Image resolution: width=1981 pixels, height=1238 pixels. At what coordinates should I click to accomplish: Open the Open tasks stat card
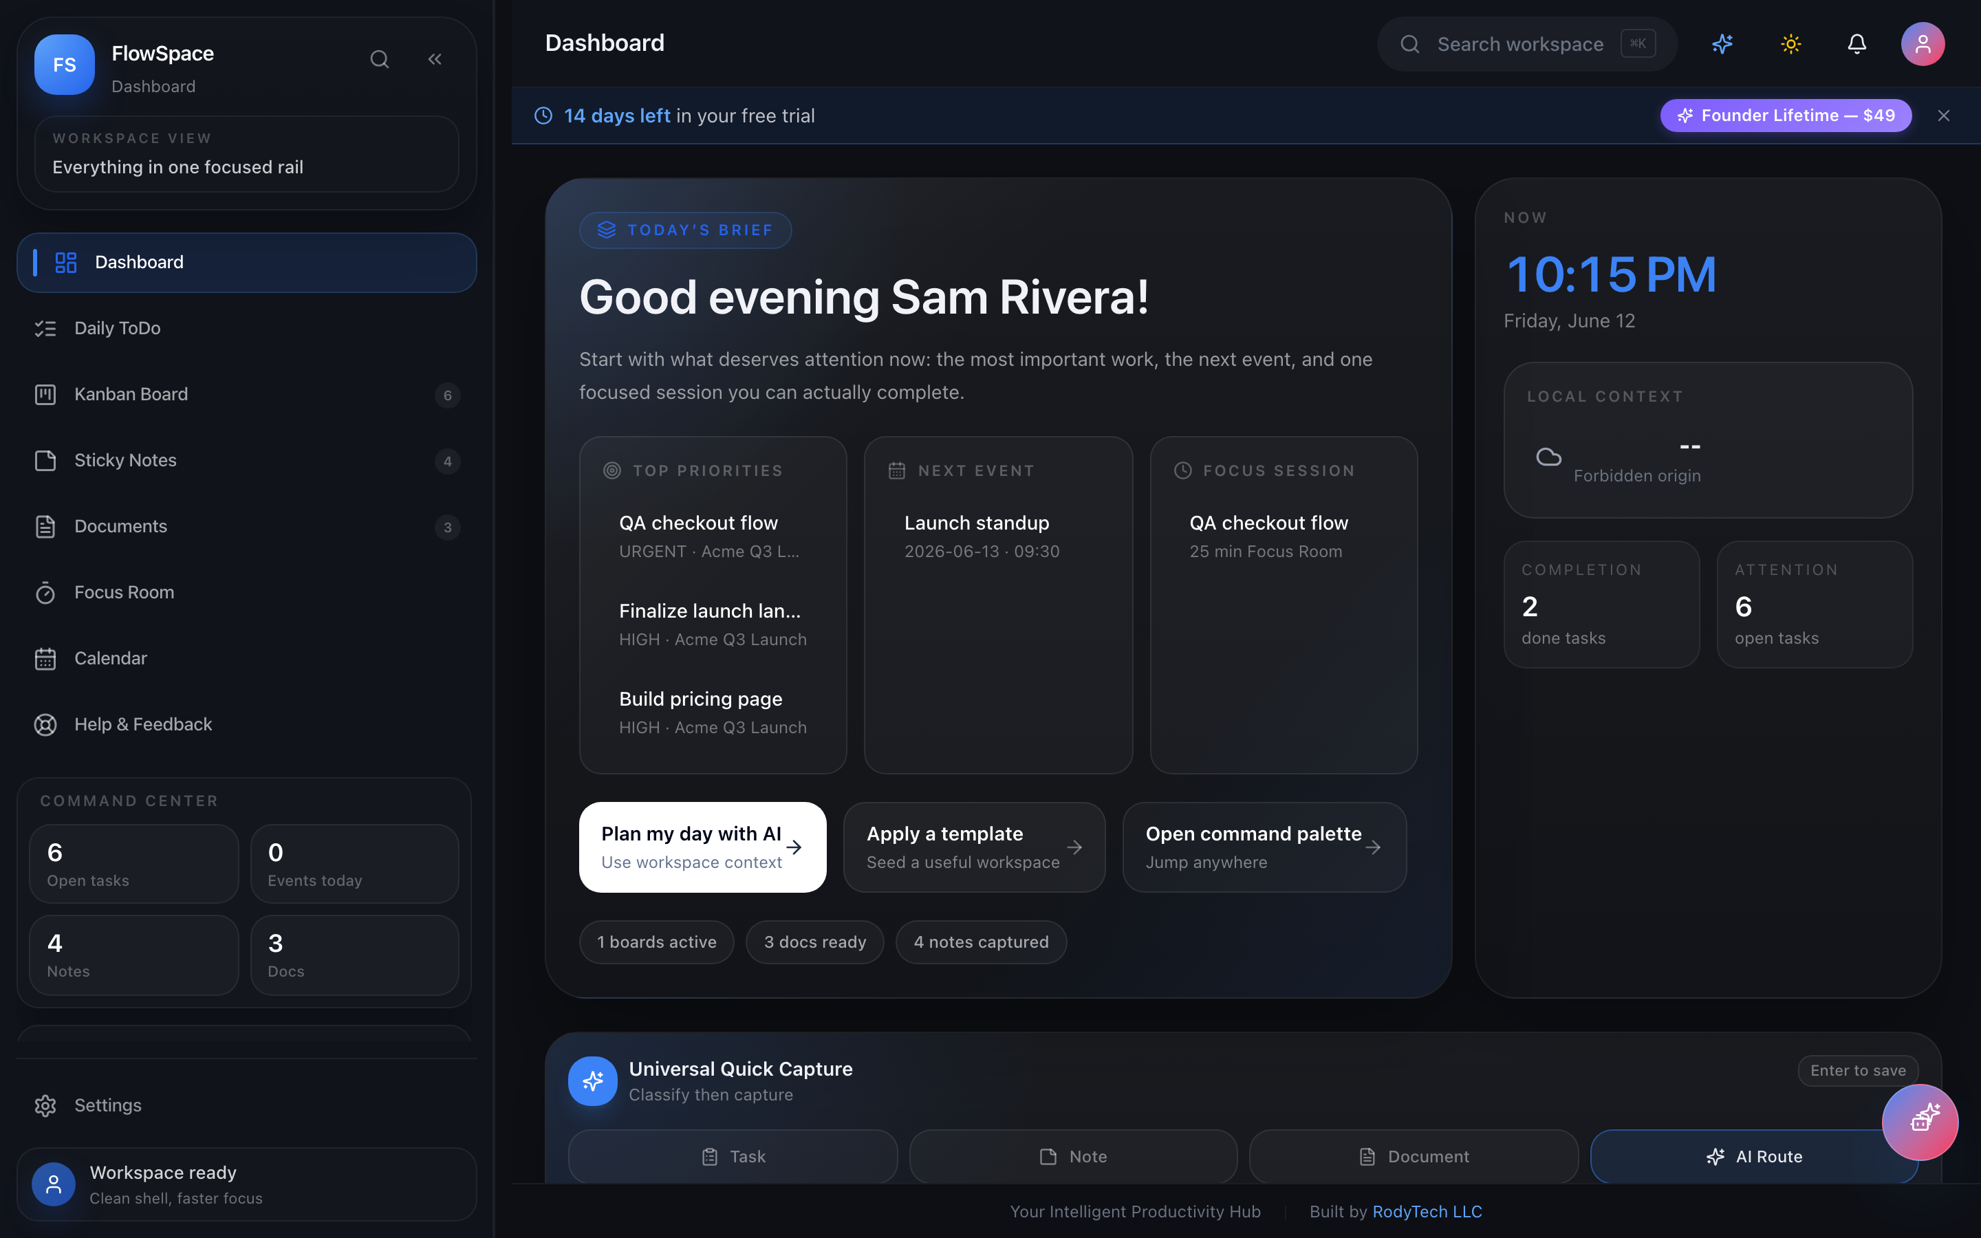[x=134, y=864]
